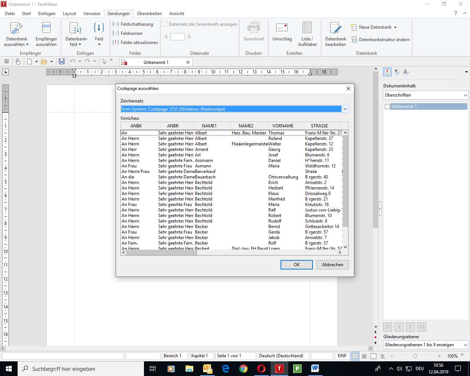Open Datenbank bearbeiten
470x376 pixels.
tap(336, 34)
